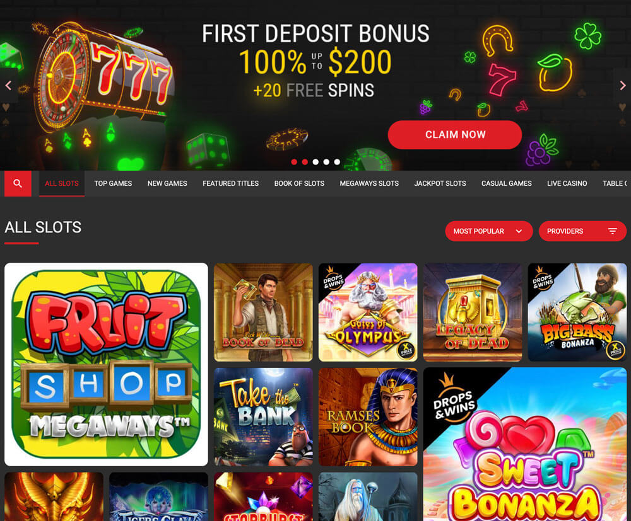631x521 pixels.
Task: Go to Live Casino category
Action: pyautogui.click(x=567, y=183)
